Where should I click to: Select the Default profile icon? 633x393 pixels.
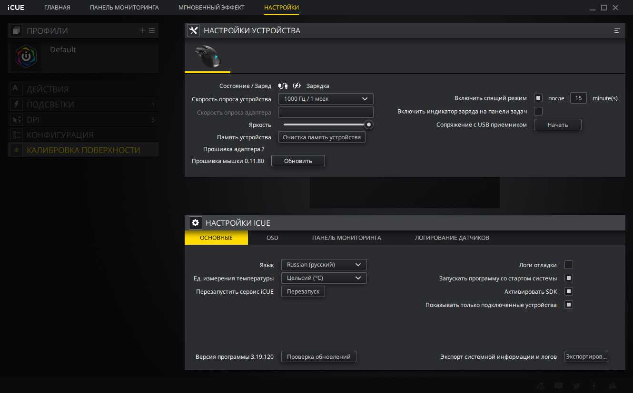pos(25,57)
